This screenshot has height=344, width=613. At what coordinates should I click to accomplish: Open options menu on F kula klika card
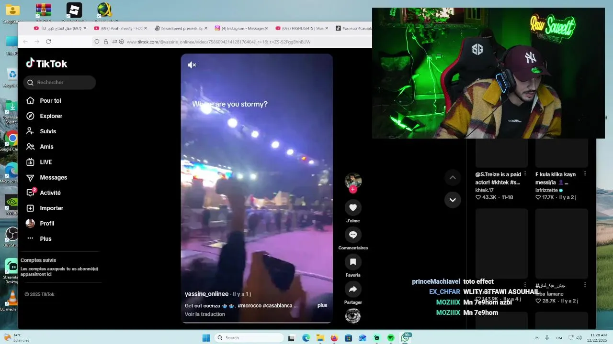pos(585,174)
